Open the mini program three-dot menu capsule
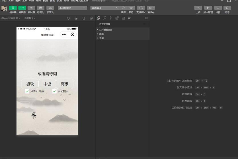Viewport: 238px width, 159px height. 64,34
